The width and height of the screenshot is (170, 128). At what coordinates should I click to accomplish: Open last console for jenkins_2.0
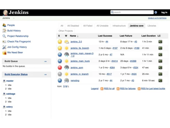point(160,42)
